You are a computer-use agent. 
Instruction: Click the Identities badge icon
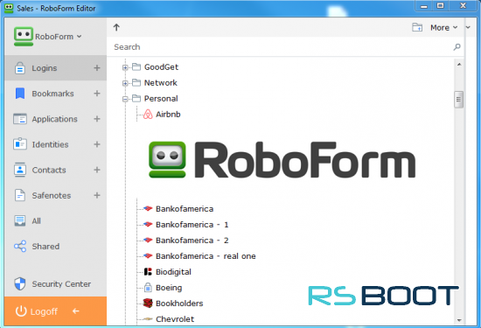pyautogui.click(x=20, y=144)
